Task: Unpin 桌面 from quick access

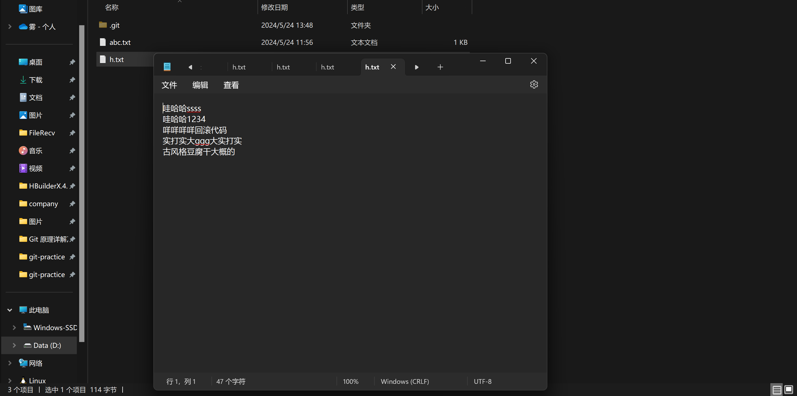Action: 72,62
